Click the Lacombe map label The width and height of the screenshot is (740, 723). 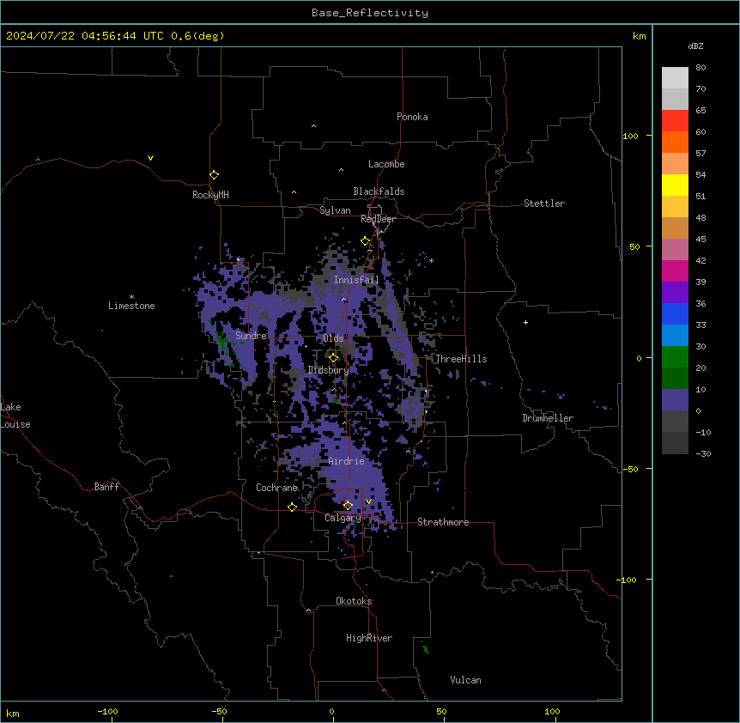(x=386, y=164)
